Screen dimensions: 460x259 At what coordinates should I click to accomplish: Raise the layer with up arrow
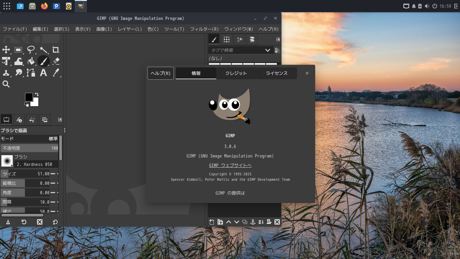coord(228,222)
